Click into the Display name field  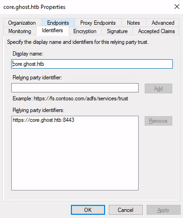click(x=92, y=64)
